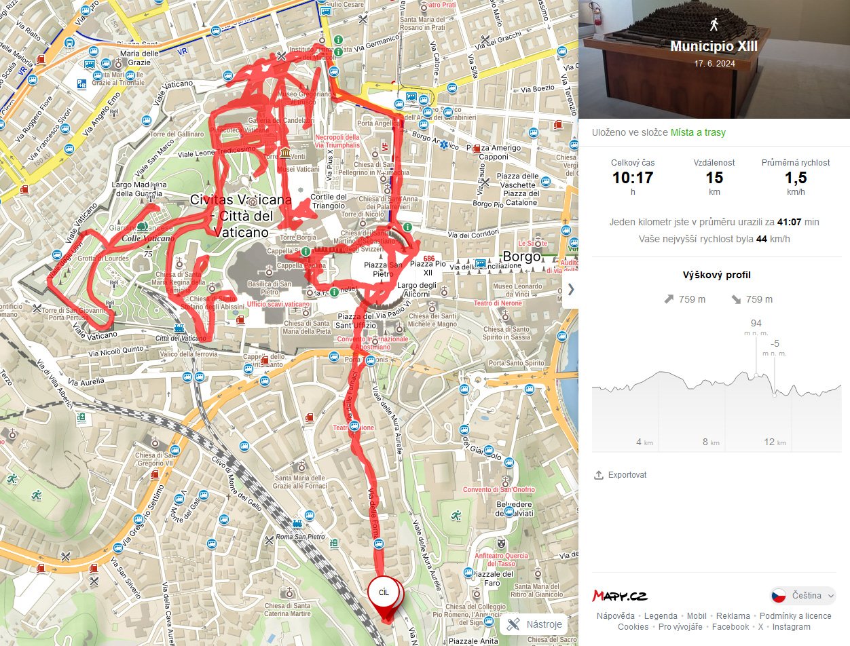
Task: Collapse the side panel with the chevron arrow
Action: point(570,289)
